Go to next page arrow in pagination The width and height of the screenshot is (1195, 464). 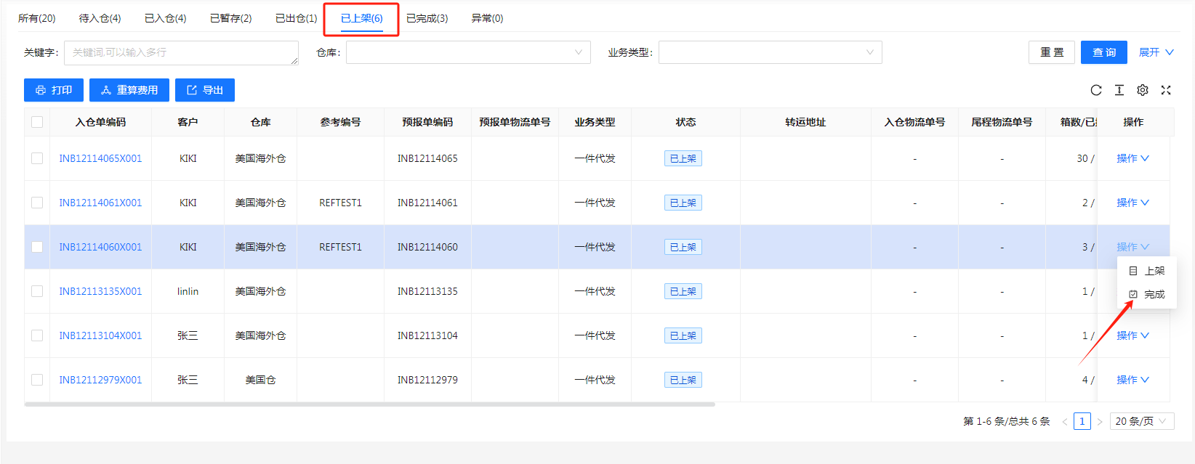pos(1100,421)
